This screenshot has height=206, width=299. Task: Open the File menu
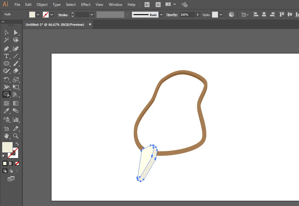17,5
